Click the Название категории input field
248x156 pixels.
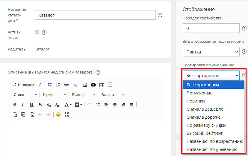[x=95, y=15]
